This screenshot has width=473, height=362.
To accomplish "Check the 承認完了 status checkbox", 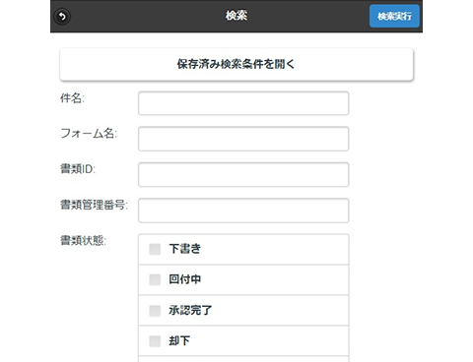I will [x=155, y=311].
